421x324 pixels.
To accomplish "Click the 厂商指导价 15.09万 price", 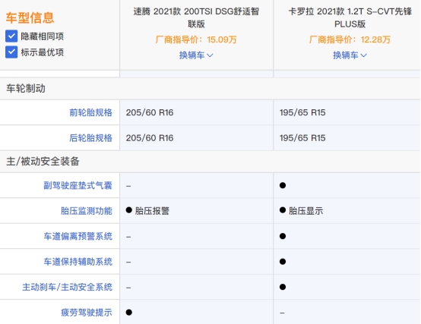I will (x=196, y=39).
